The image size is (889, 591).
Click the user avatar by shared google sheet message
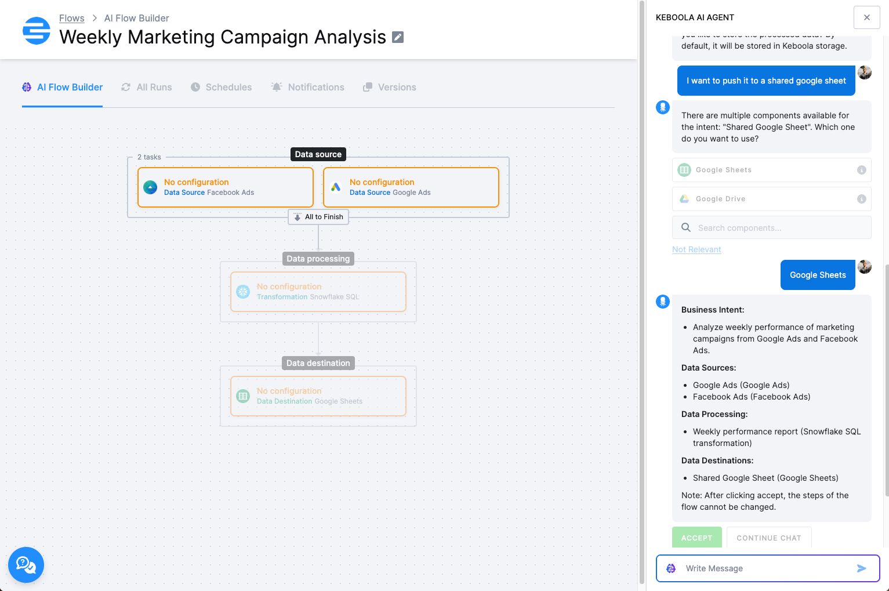click(865, 72)
